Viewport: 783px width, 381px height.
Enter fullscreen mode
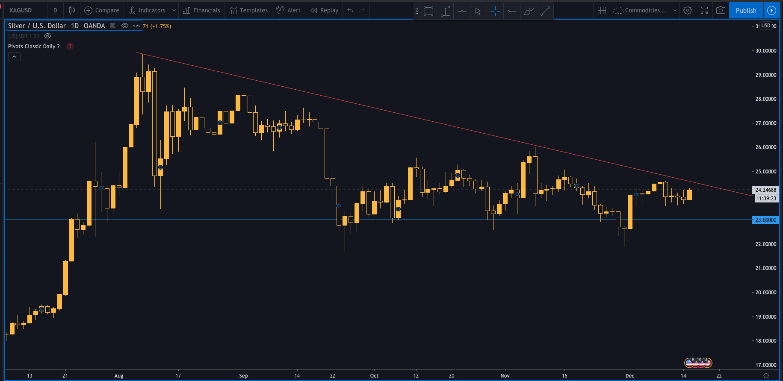pyautogui.click(x=704, y=10)
